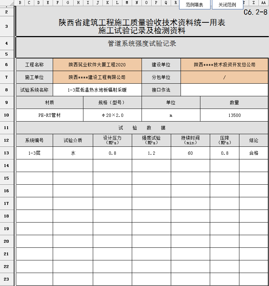The width and height of the screenshot is (269, 286).
Task: Click the 试验数据 section header
Action: tap(142, 128)
